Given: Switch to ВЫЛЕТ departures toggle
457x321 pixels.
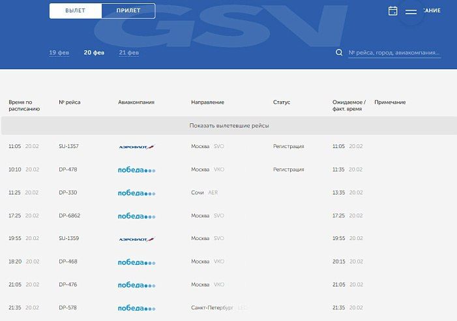Looking at the screenshot, I should tap(76, 11).
